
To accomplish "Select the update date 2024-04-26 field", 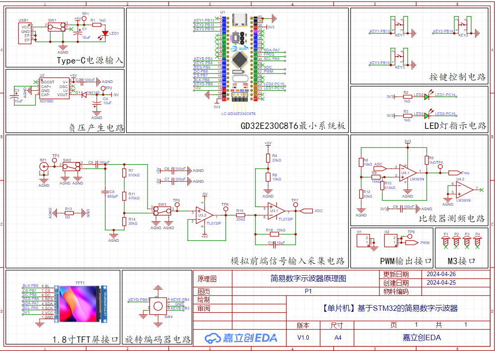I will tap(441, 274).
